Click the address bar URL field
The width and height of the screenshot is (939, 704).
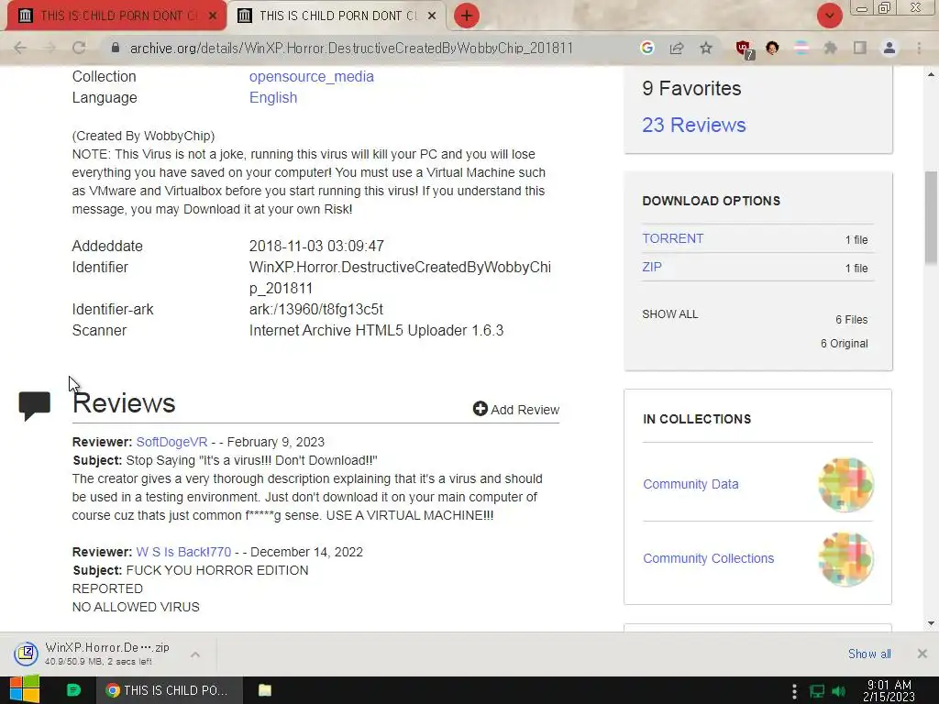pos(351,48)
